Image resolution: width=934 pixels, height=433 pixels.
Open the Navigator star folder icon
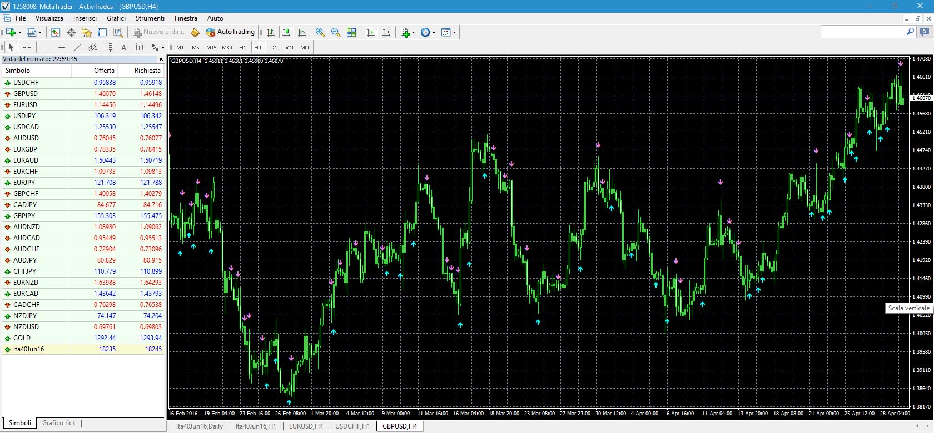pos(87,32)
